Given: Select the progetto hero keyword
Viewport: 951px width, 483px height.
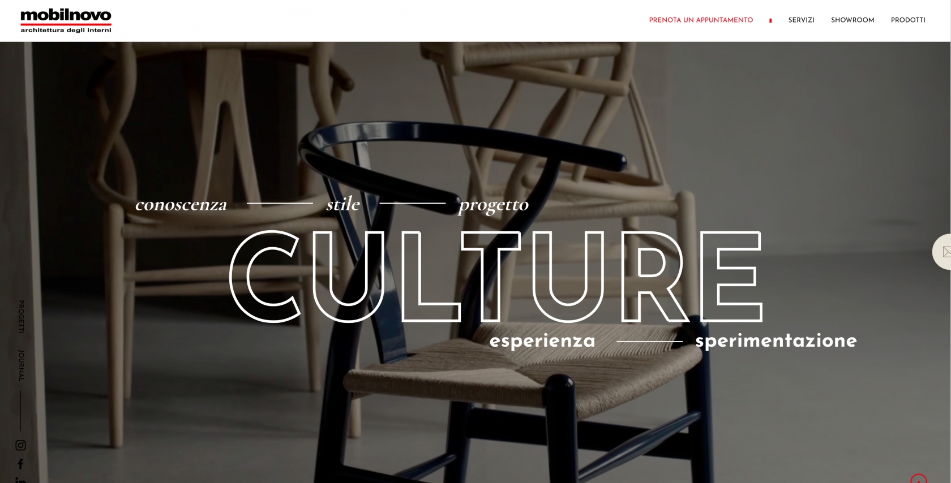Looking at the screenshot, I should pos(494,205).
